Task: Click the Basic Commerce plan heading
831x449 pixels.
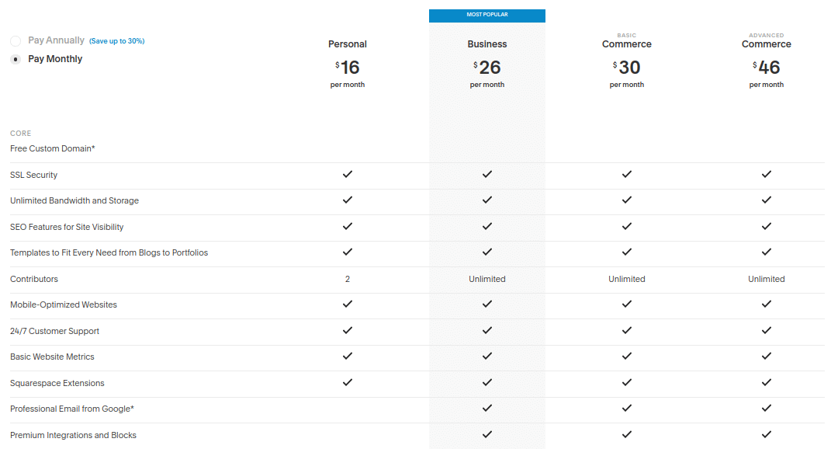Action: click(626, 44)
